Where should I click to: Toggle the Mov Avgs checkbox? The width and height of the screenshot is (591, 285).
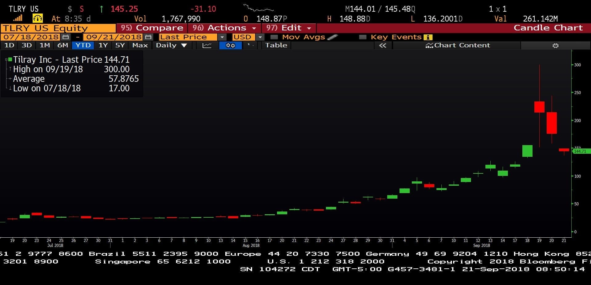click(274, 37)
